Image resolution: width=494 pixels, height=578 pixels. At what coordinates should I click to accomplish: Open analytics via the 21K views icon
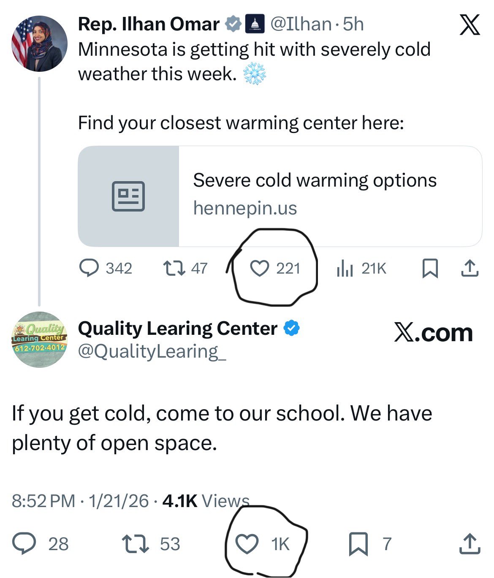(345, 267)
